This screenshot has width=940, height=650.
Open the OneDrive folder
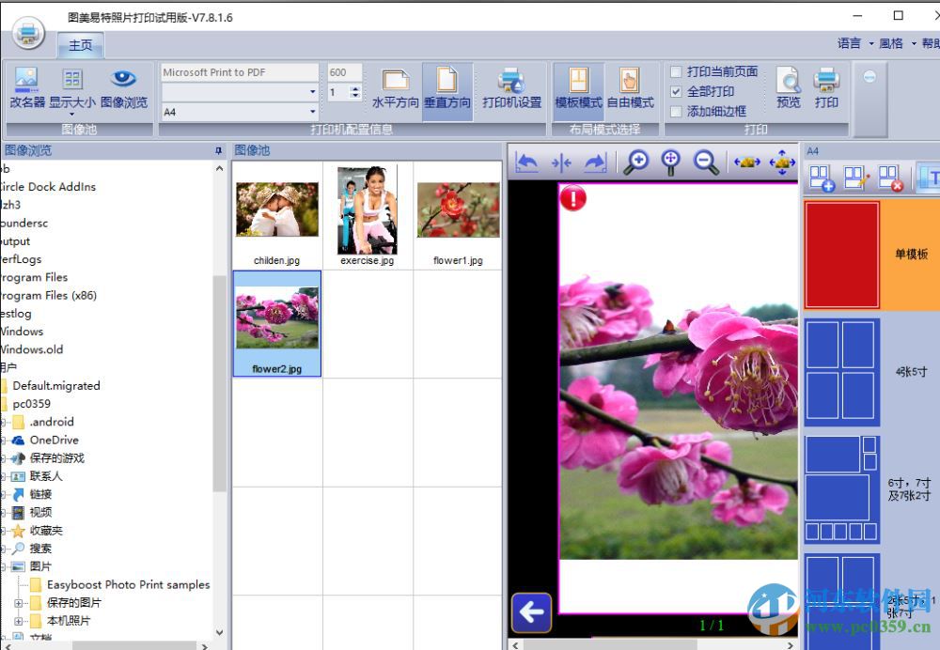[54, 441]
